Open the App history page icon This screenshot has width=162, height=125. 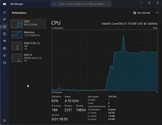4,34
